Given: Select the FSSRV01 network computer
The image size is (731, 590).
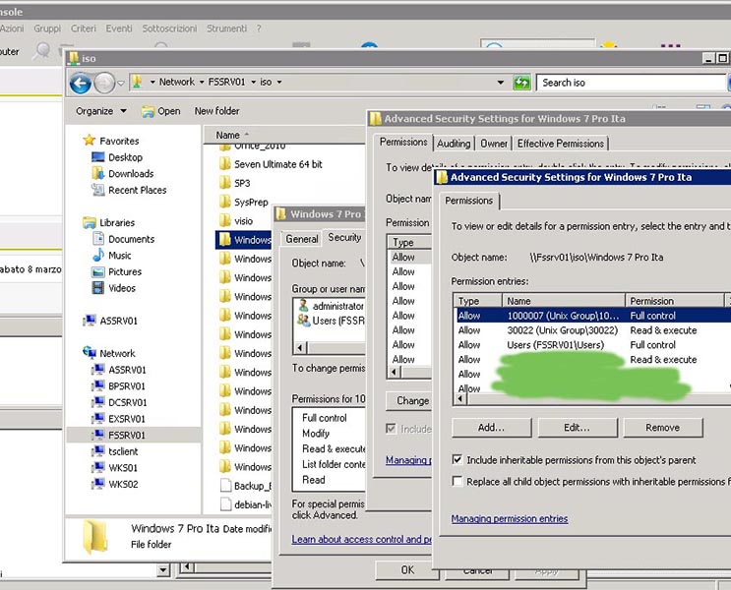Looking at the screenshot, I should [x=126, y=435].
